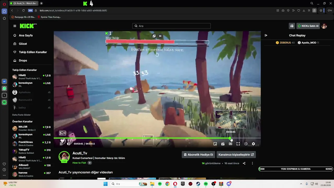
Task: Open the Kick treasure chest rewards icon
Action: (x=292, y=26)
